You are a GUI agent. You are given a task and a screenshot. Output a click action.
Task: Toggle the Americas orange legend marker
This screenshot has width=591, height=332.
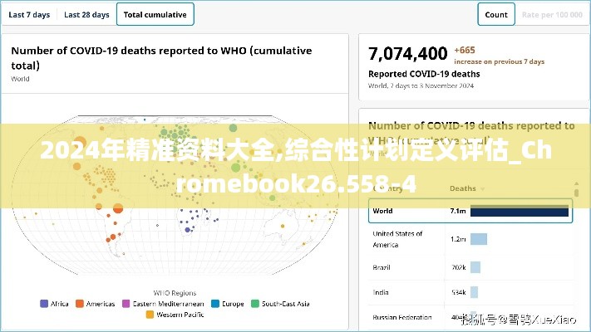tap(80, 304)
